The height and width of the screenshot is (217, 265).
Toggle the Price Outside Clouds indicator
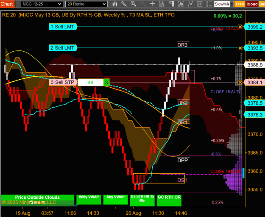tap(37, 200)
